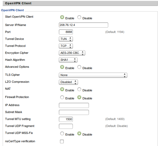Open the Hash Algorithm SHA1 dropdown
The width and height of the screenshot is (158, 146).
coord(68,60)
